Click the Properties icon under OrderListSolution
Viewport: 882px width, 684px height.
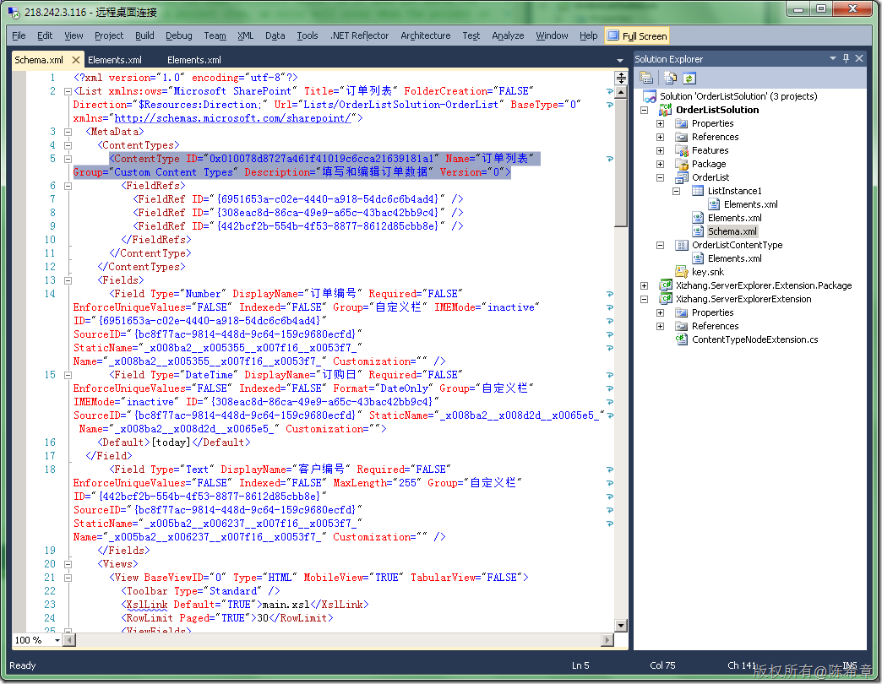(682, 123)
